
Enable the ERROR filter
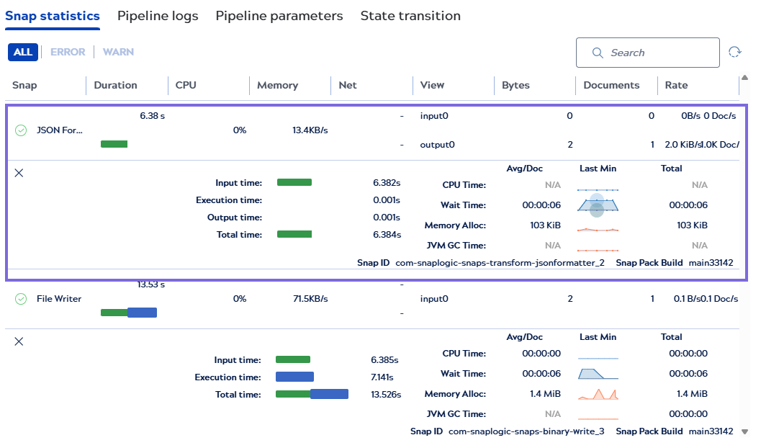pyautogui.click(x=68, y=52)
